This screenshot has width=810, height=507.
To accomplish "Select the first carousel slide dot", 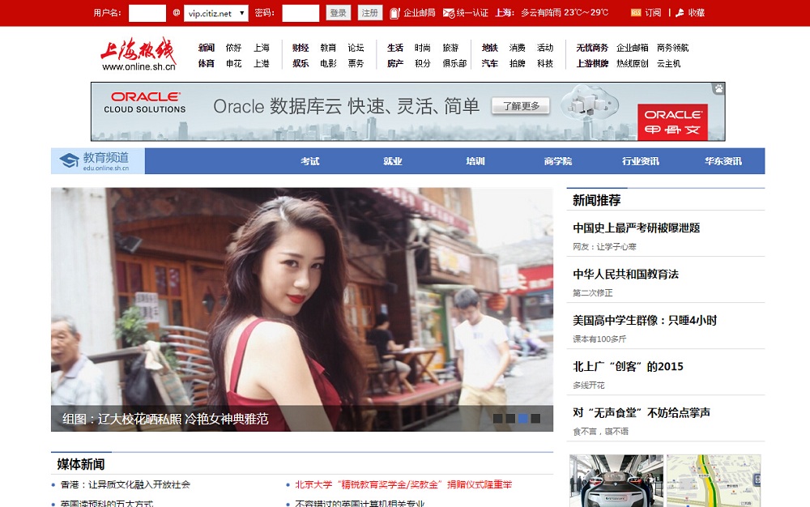I will (x=497, y=418).
